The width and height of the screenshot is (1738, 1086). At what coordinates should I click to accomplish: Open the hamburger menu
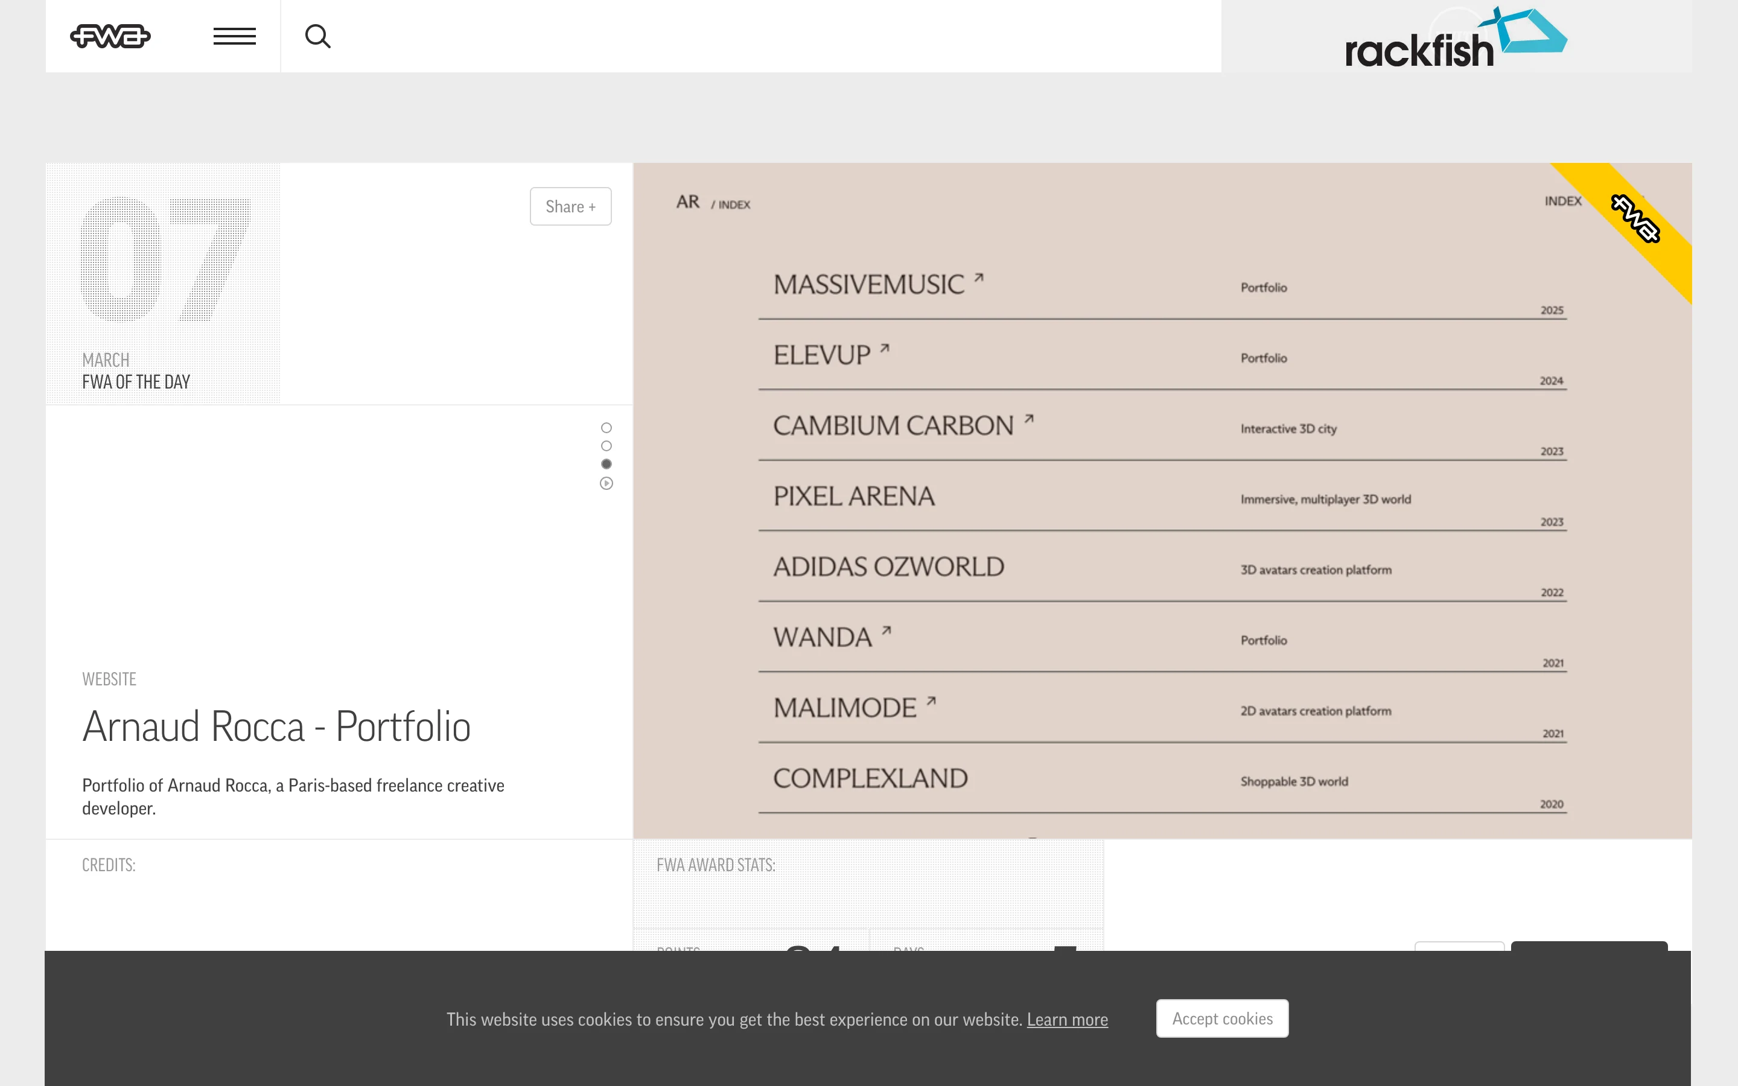[234, 36]
